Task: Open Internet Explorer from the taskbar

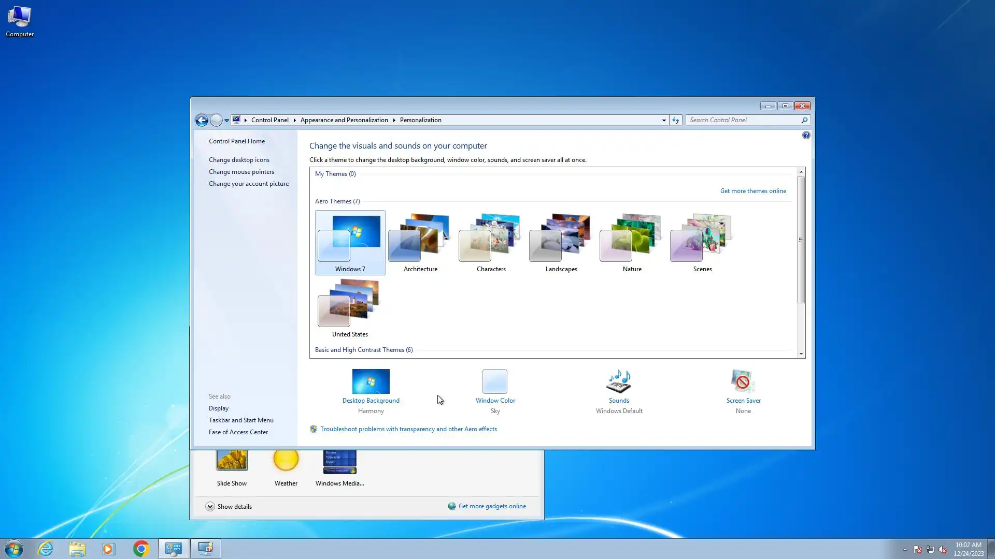Action: pos(46,549)
